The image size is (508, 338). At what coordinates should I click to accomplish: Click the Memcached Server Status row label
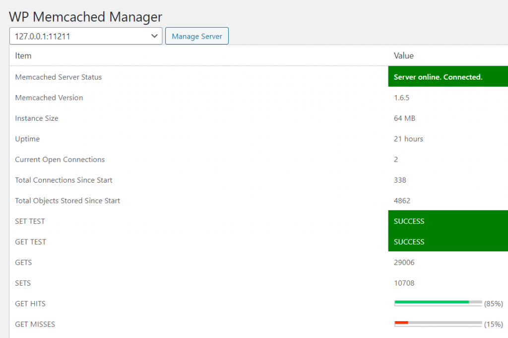59,77
